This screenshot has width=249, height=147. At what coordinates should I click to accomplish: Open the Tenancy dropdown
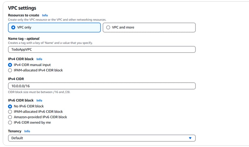coord(101,138)
